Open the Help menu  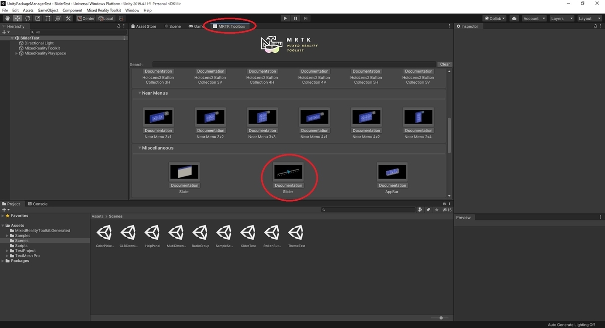(x=147, y=10)
